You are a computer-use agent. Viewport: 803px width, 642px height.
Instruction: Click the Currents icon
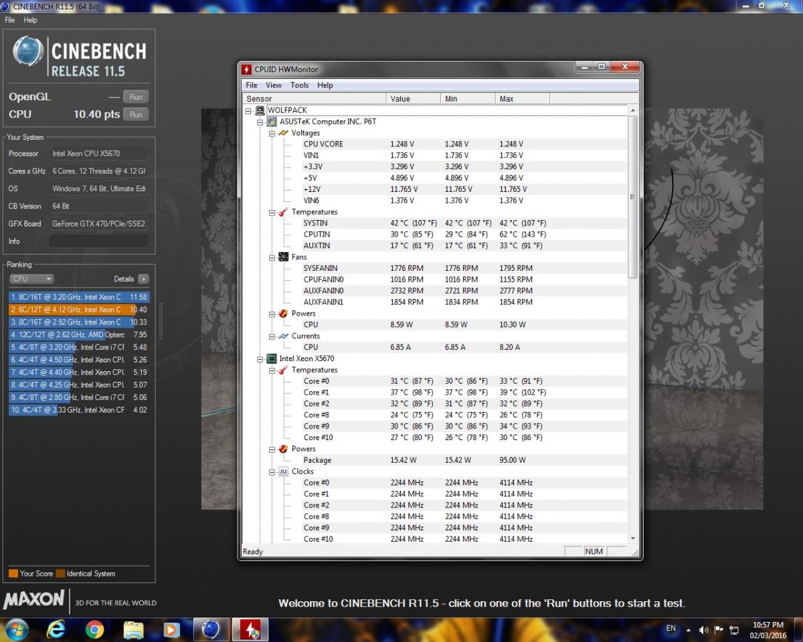283,336
